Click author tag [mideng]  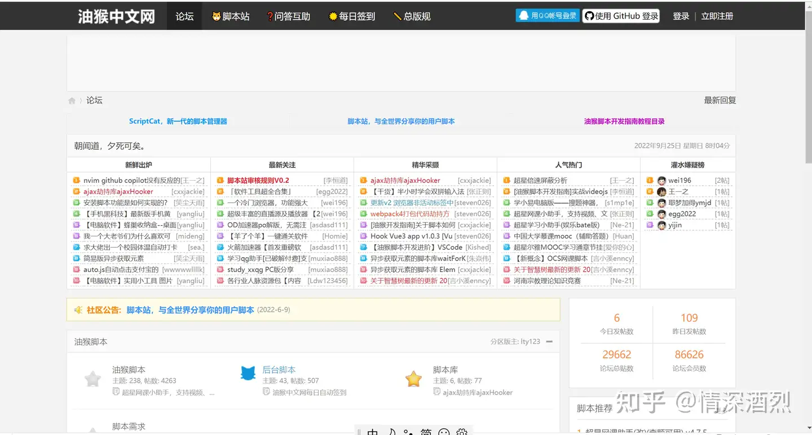(191, 236)
